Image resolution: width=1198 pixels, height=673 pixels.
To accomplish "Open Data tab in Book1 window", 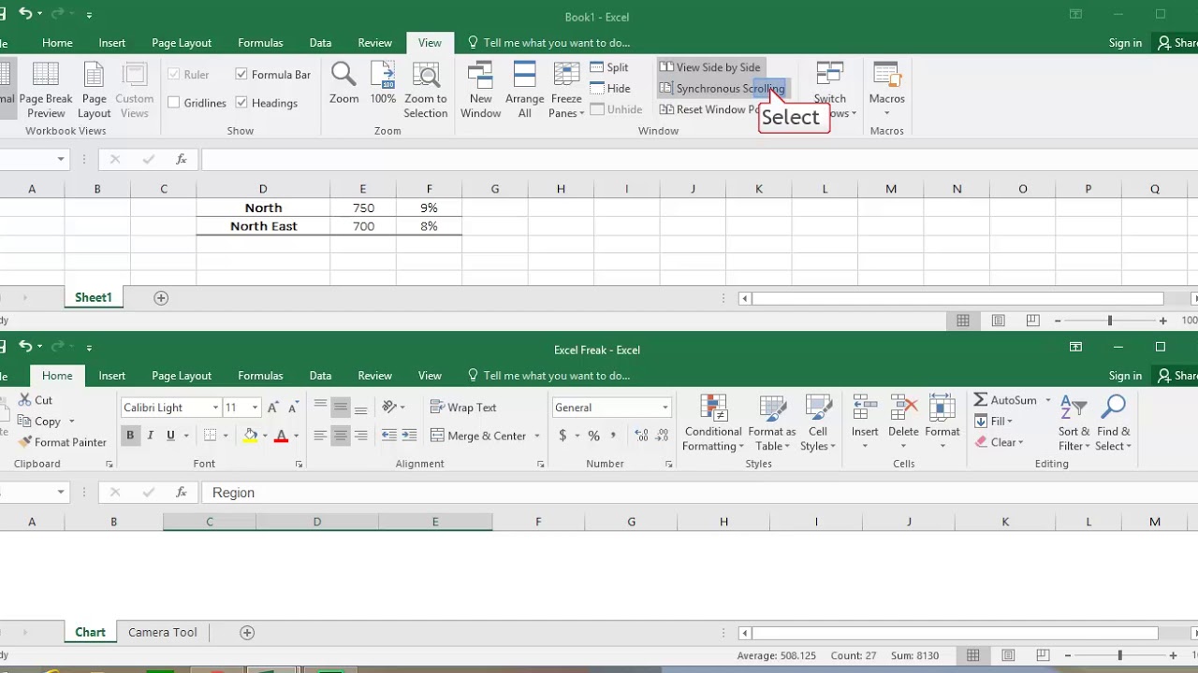I will (320, 43).
